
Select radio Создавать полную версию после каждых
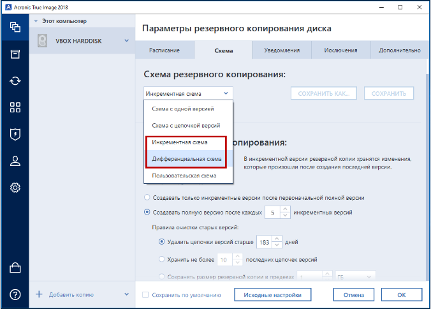coord(147,212)
